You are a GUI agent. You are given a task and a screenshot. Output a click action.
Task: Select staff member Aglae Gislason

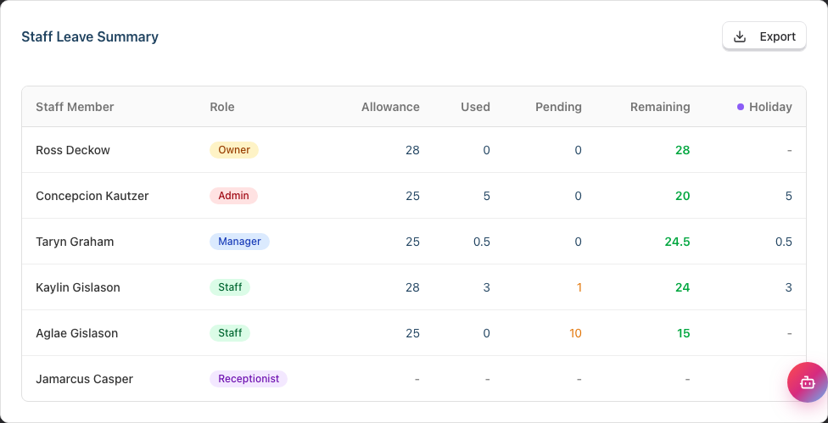pyautogui.click(x=77, y=334)
